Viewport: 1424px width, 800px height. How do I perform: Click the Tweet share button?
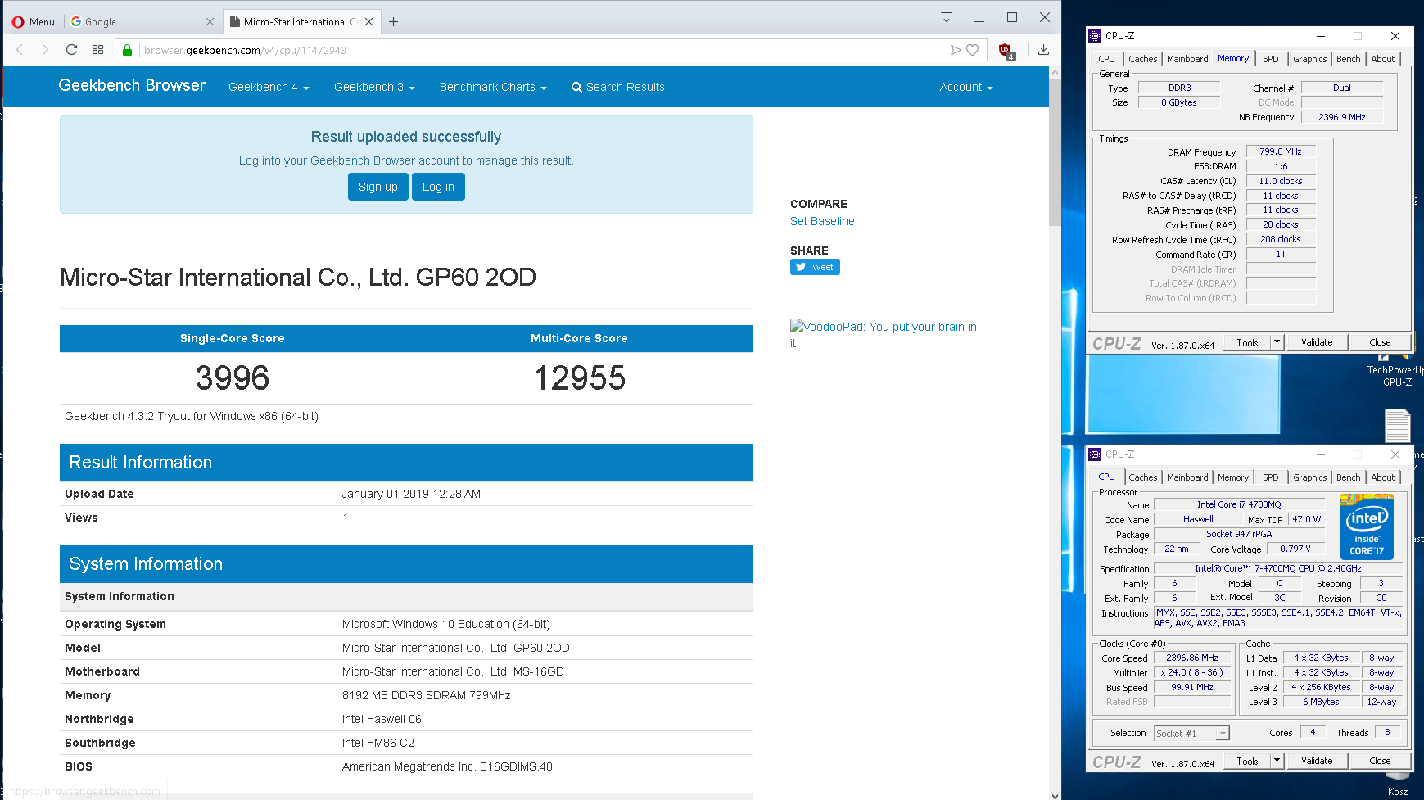(x=815, y=267)
